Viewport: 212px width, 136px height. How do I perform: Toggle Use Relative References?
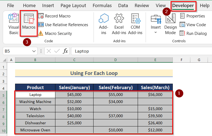[63, 25]
